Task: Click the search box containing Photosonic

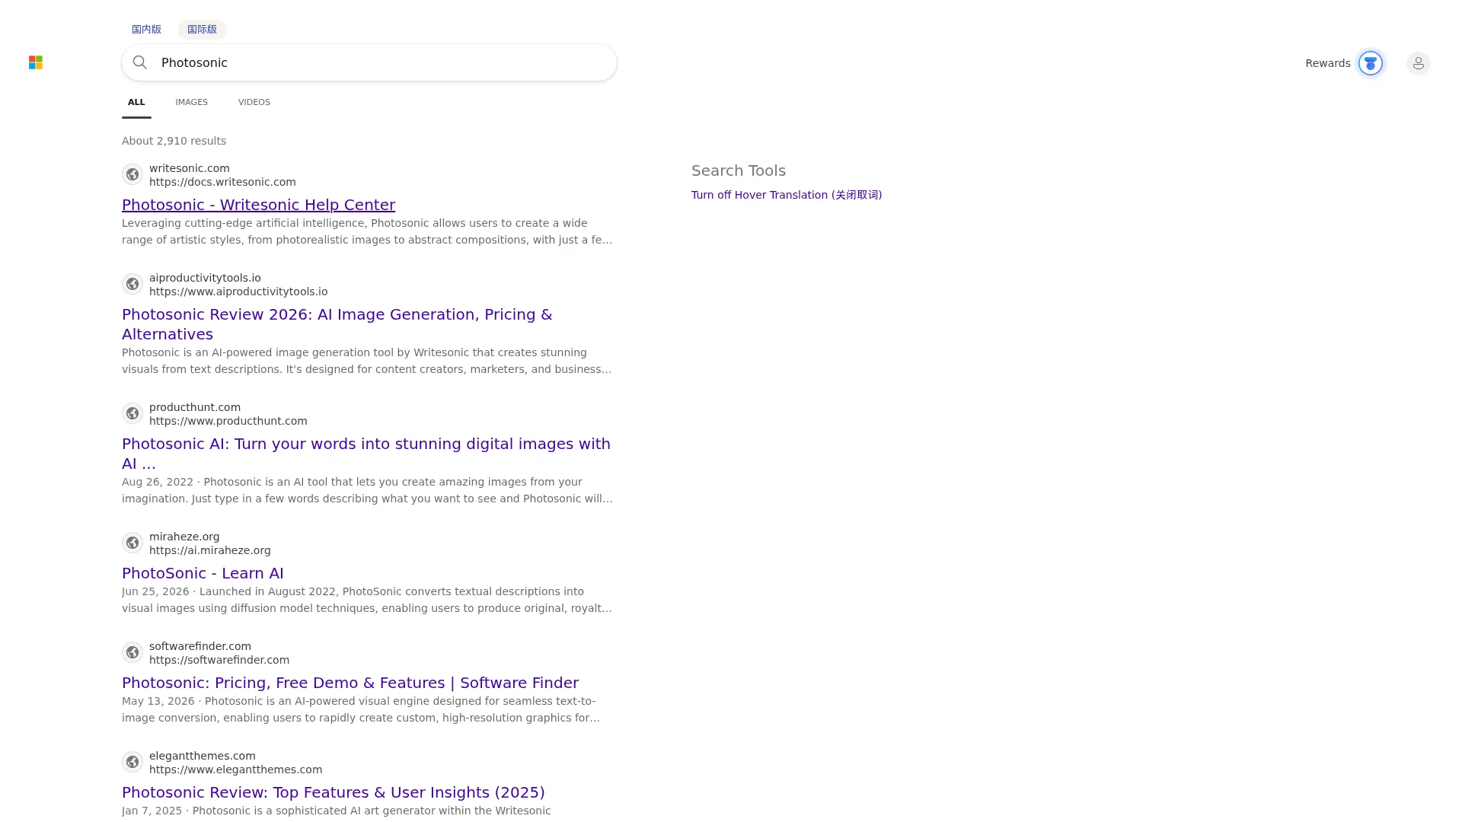Action: [369, 62]
